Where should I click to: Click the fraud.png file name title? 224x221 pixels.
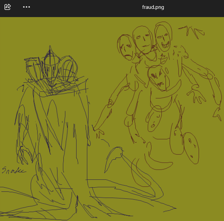pos(153,7)
